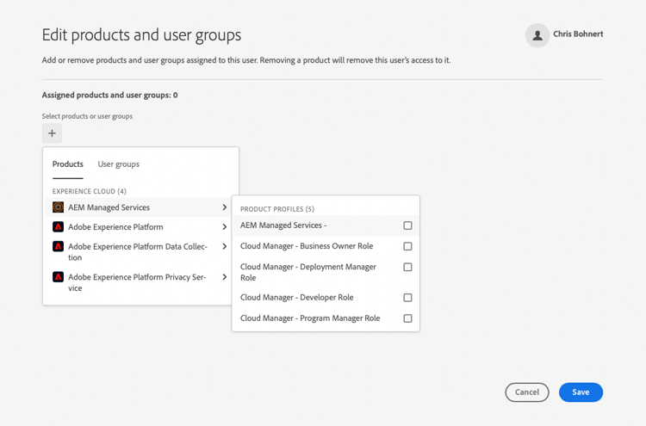Click the blue Save button
646x426 pixels.
(581, 392)
